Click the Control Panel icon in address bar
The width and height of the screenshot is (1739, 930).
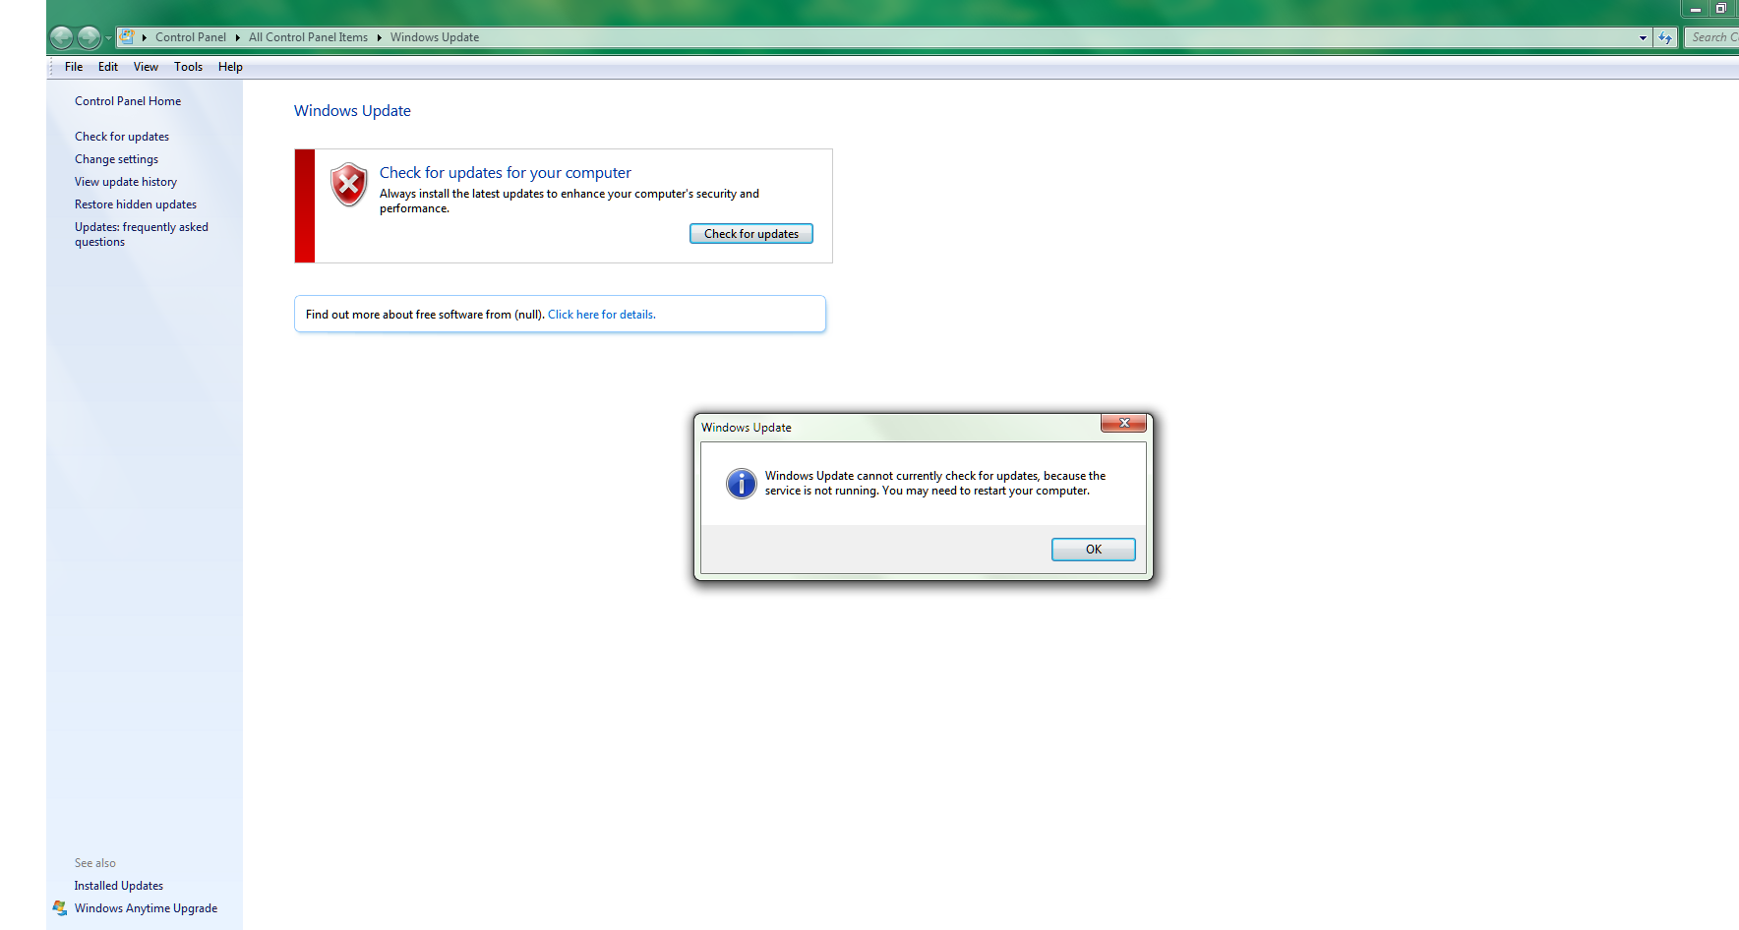pyautogui.click(x=127, y=37)
